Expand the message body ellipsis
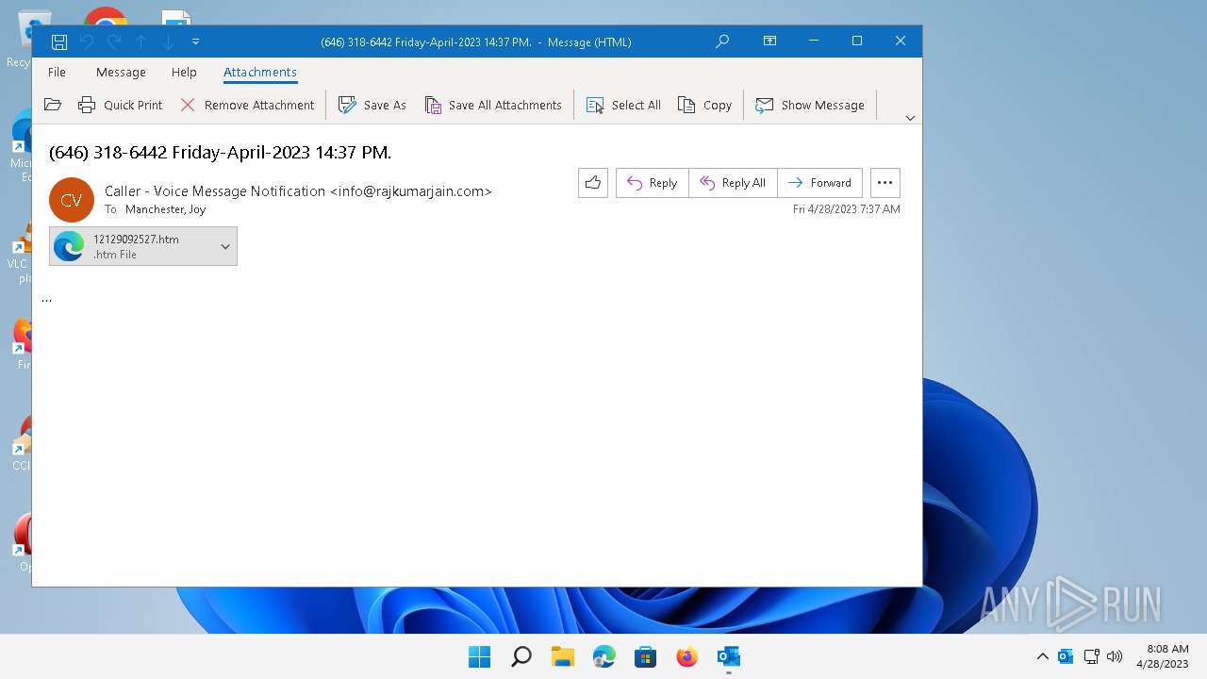The width and height of the screenshot is (1207, 679). [46, 299]
